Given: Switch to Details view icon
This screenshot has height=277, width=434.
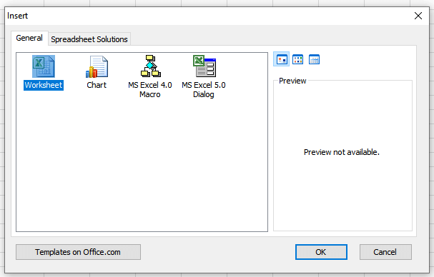Looking at the screenshot, I should [x=314, y=59].
